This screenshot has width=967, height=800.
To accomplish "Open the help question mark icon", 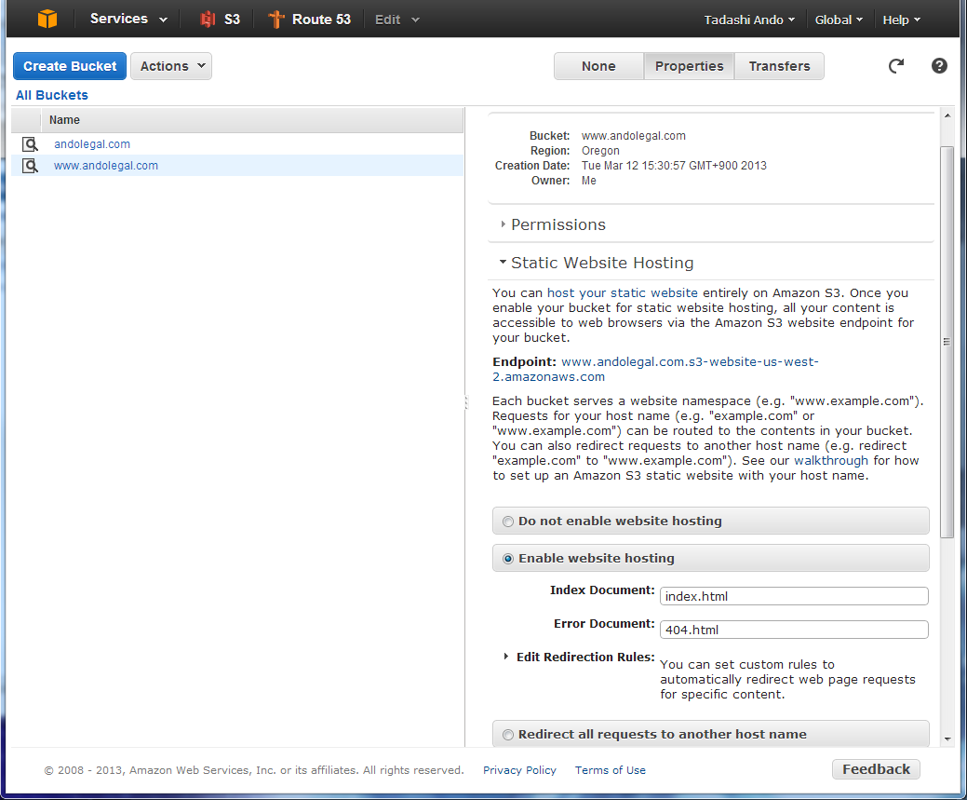I will [x=939, y=65].
